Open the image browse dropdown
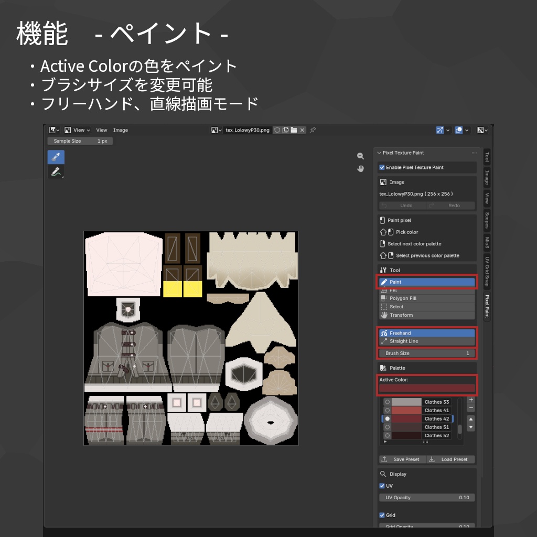This screenshot has width=537, height=537. [217, 130]
